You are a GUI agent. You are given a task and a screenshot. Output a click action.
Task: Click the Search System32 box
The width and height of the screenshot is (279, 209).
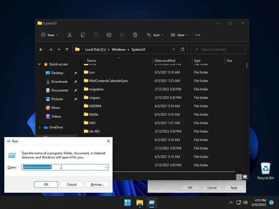(218, 50)
